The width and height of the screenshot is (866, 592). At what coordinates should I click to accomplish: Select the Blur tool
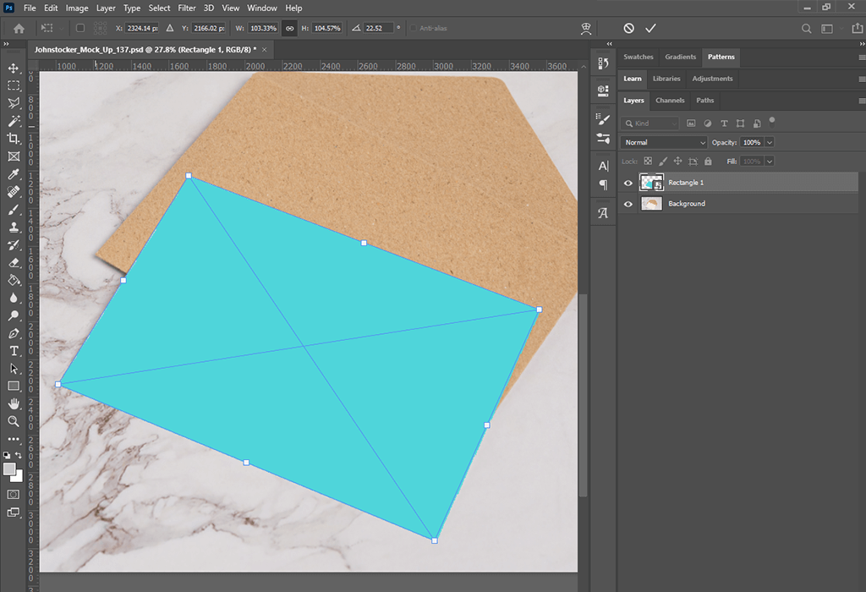click(14, 298)
